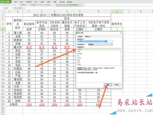Confirm formula with the green check icon
Image resolution: width=153 pixels, height=115 pixels.
pos(18,8)
